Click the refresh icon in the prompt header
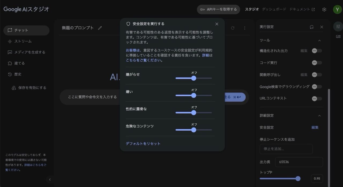This screenshot has height=187, width=343. click(233, 28)
